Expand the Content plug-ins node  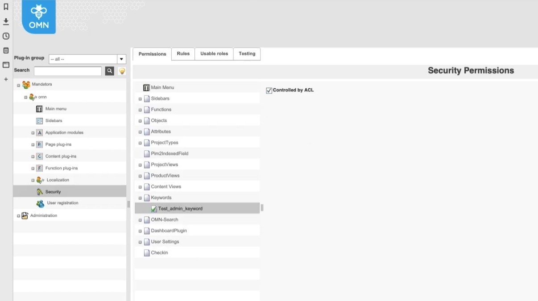point(33,157)
